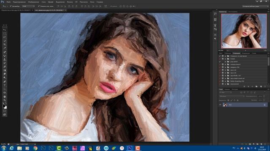Open collapsed History panel icon

click(x=215, y=14)
